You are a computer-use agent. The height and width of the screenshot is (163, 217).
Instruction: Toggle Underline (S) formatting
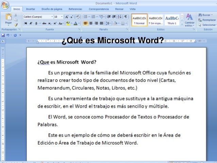(36, 23)
